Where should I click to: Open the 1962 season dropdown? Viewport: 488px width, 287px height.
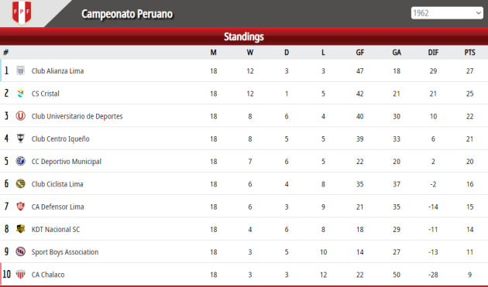coord(447,13)
